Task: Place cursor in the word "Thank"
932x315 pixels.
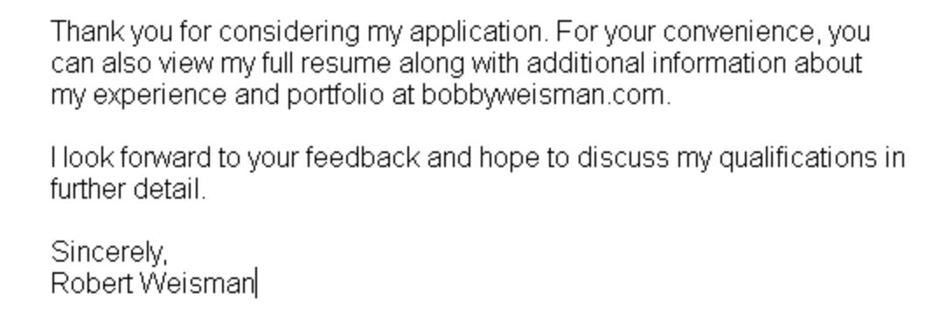Action: tap(87, 31)
